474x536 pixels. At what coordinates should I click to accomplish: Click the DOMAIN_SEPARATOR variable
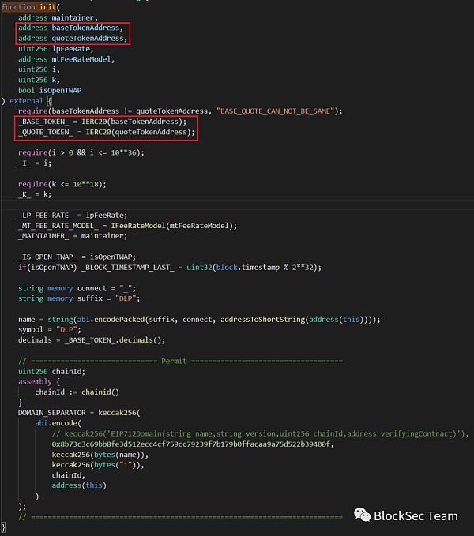[55, 412]
